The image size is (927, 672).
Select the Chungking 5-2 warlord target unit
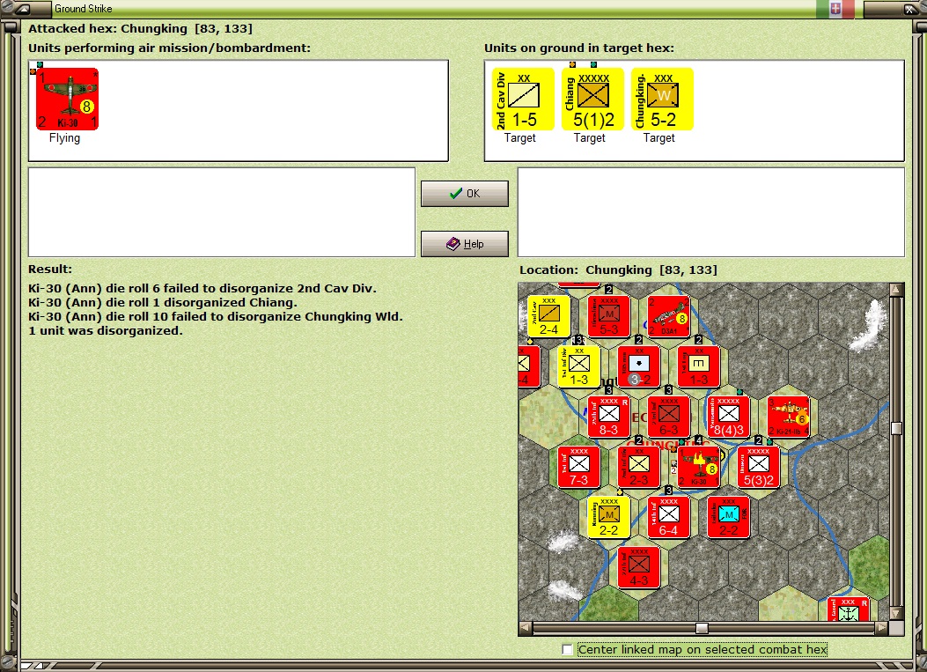point(662,99)
